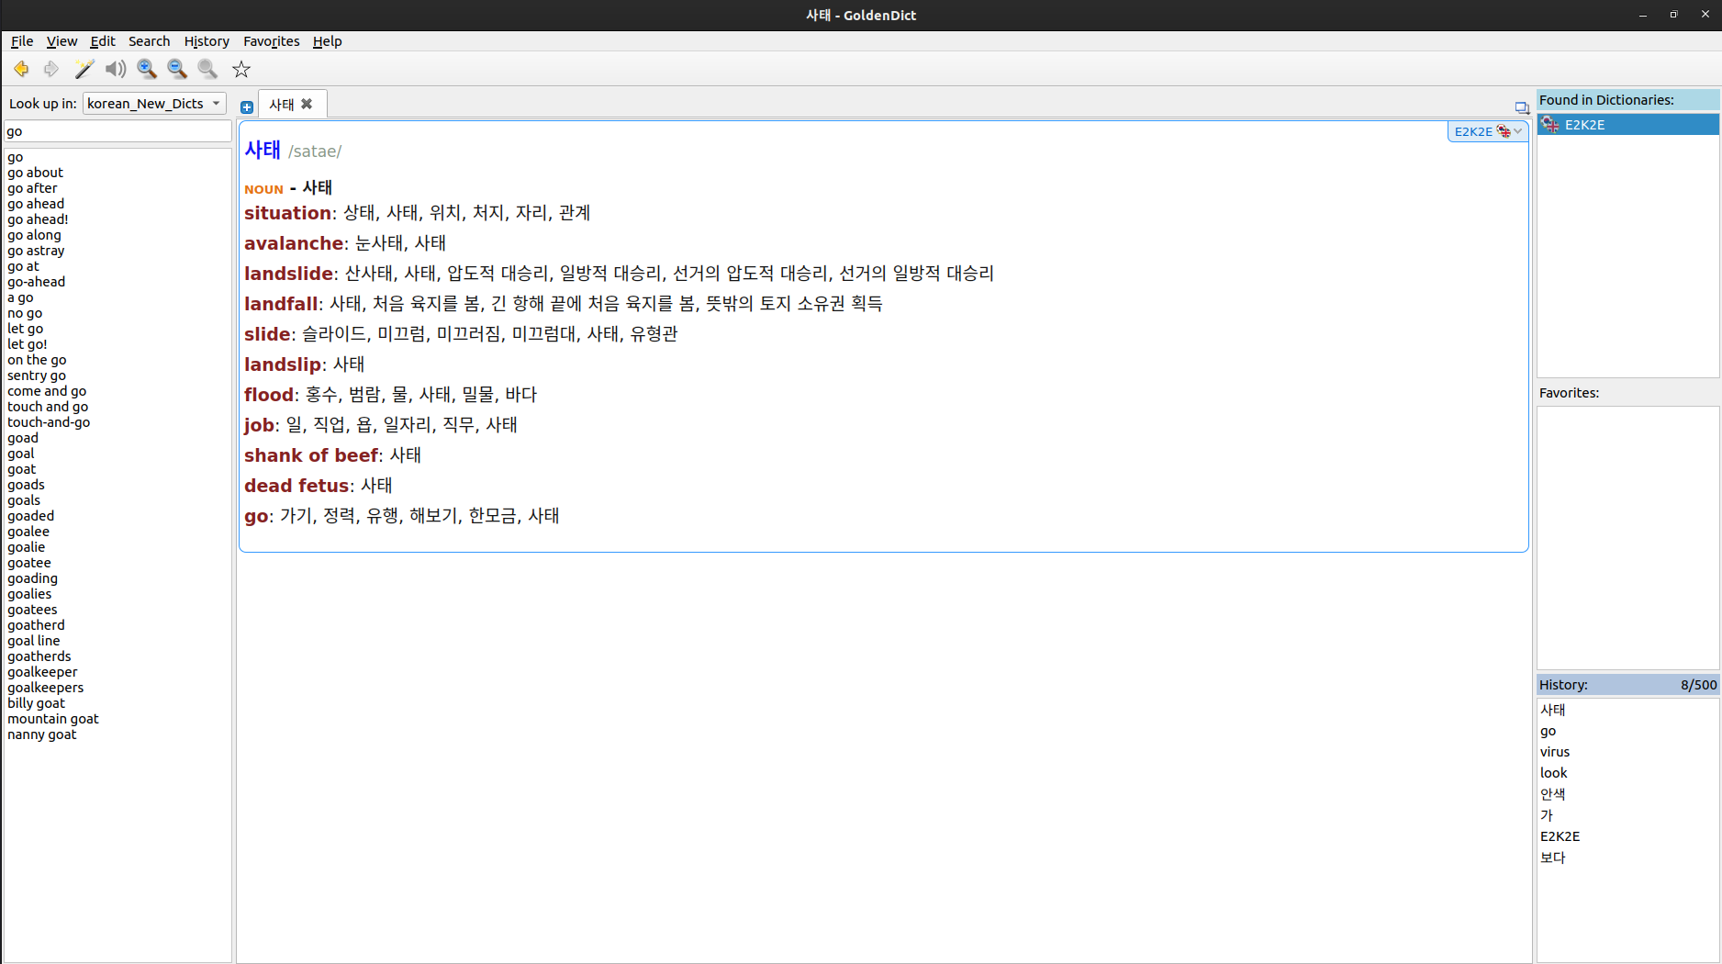The height and width of the screenshot is (964, 1722).
Task: Select 'go ahead' in the word list
Action: point(36,204)
